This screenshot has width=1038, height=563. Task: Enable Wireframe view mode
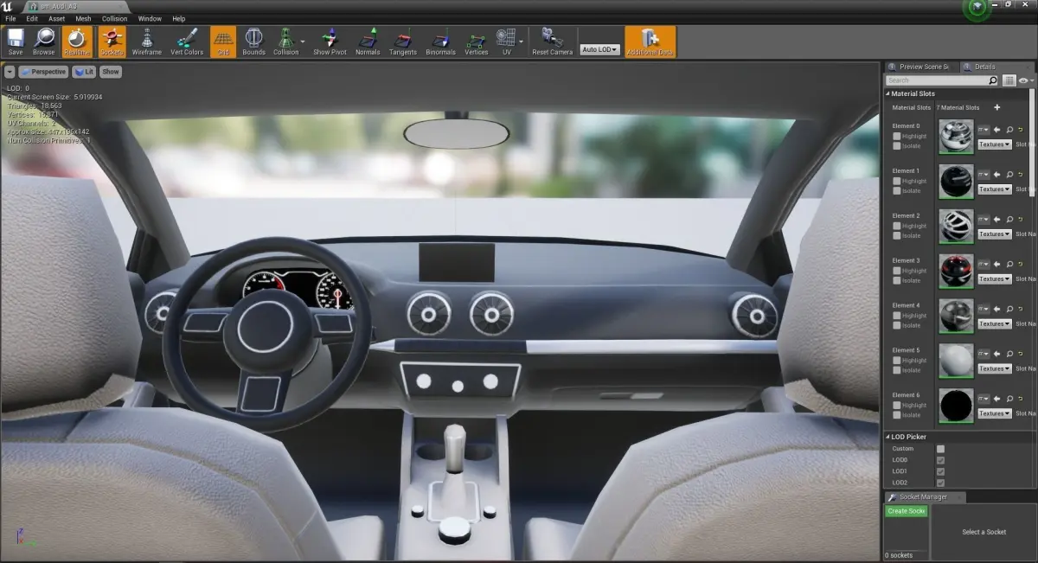pyautogui.click(x=147, y=42)
